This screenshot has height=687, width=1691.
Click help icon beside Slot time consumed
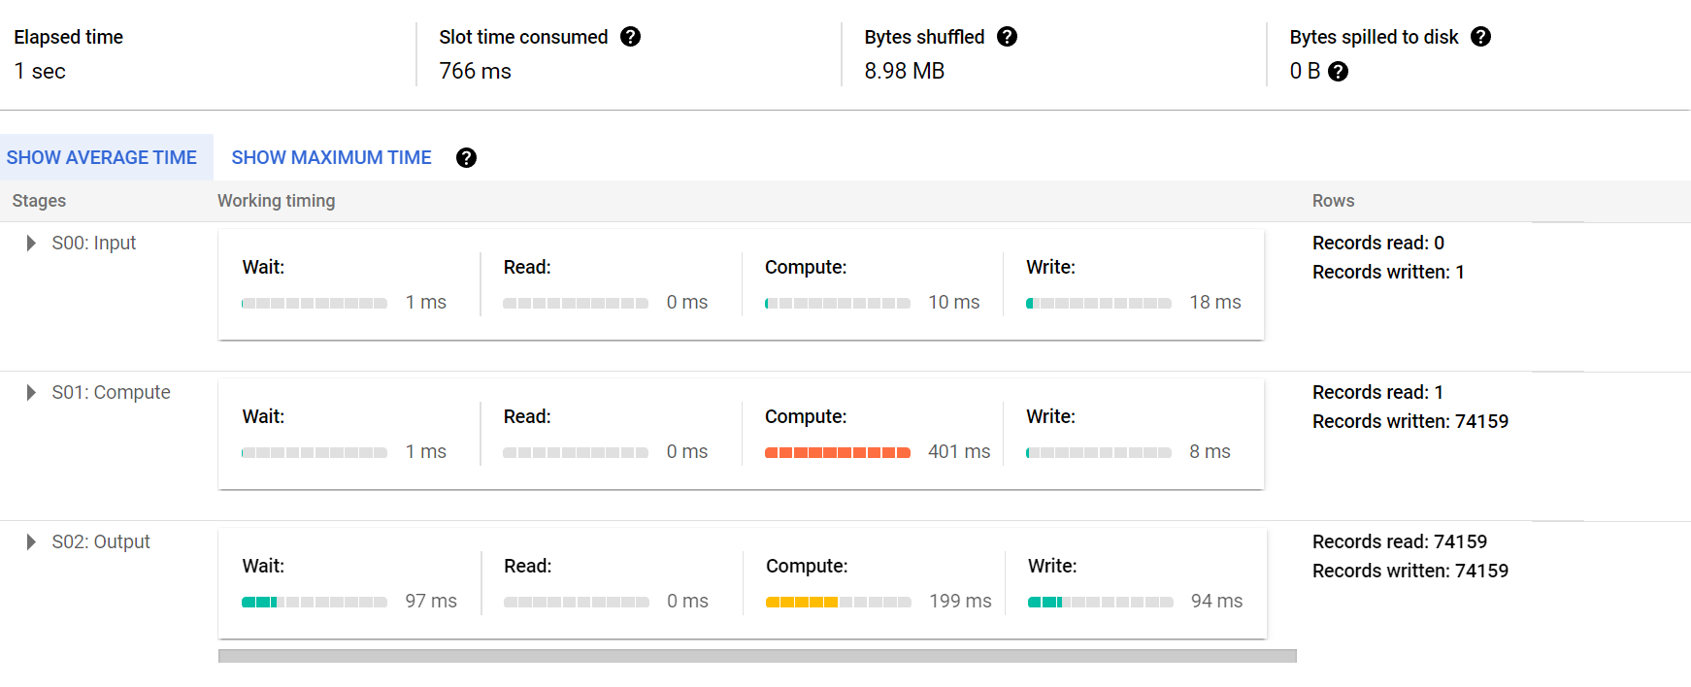tap(631, 37)
